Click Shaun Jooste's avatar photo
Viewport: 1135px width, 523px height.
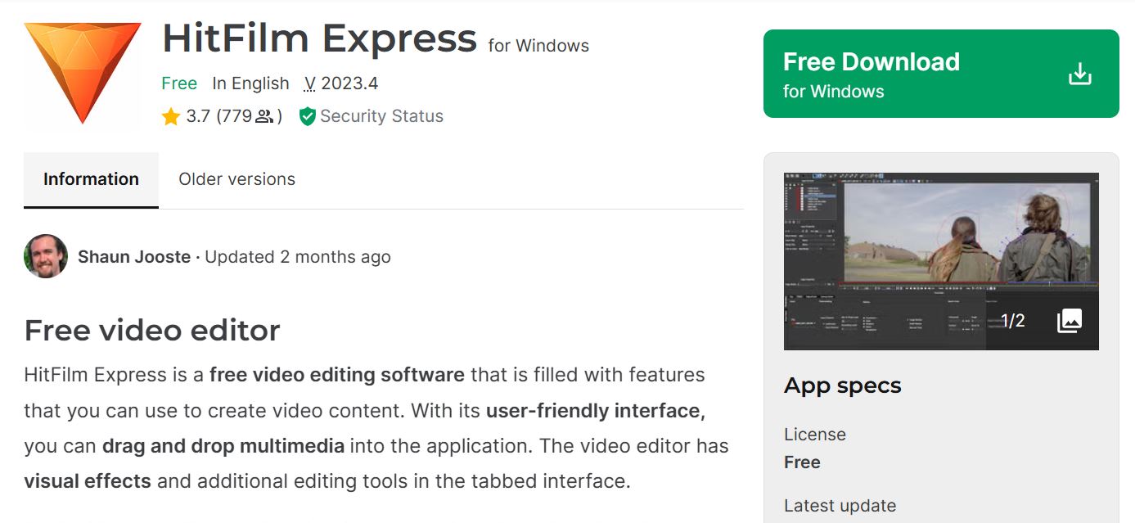click(x=46, y=256)
